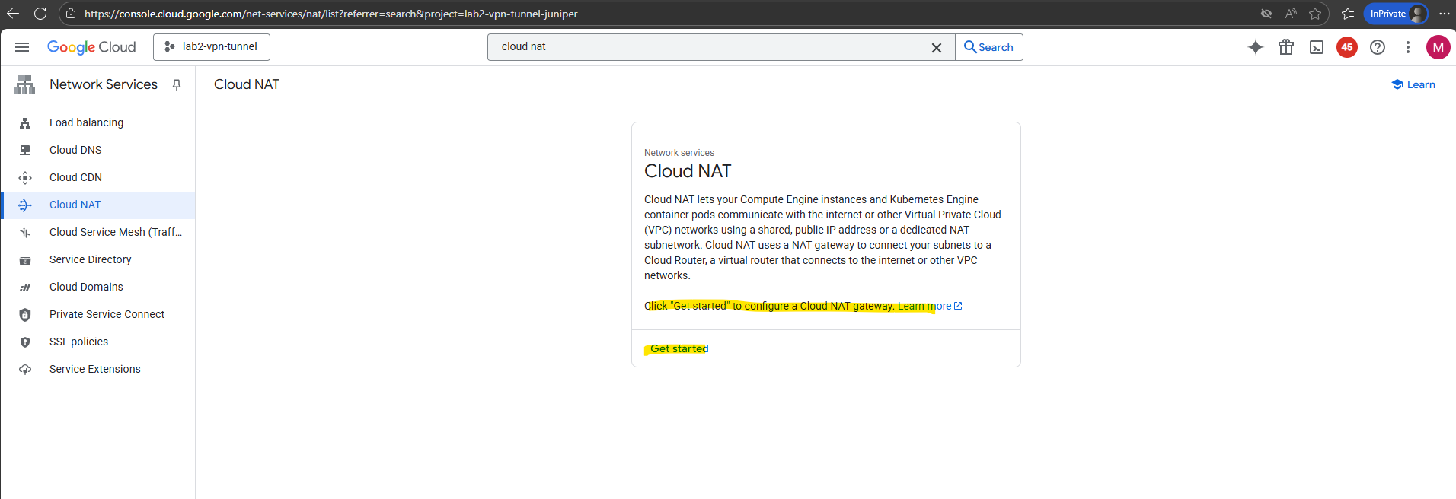Activate Cloud Shell terminal icon
The height and width of the screenshot is (499, 1456).
click(x=1317, y=47)
